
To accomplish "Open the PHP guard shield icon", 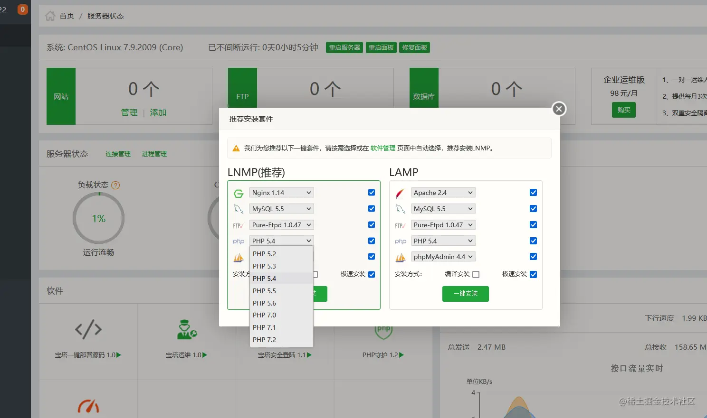I will (383, 332).
